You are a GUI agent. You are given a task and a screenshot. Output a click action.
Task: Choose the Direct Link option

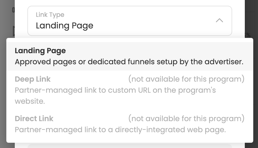34,119
